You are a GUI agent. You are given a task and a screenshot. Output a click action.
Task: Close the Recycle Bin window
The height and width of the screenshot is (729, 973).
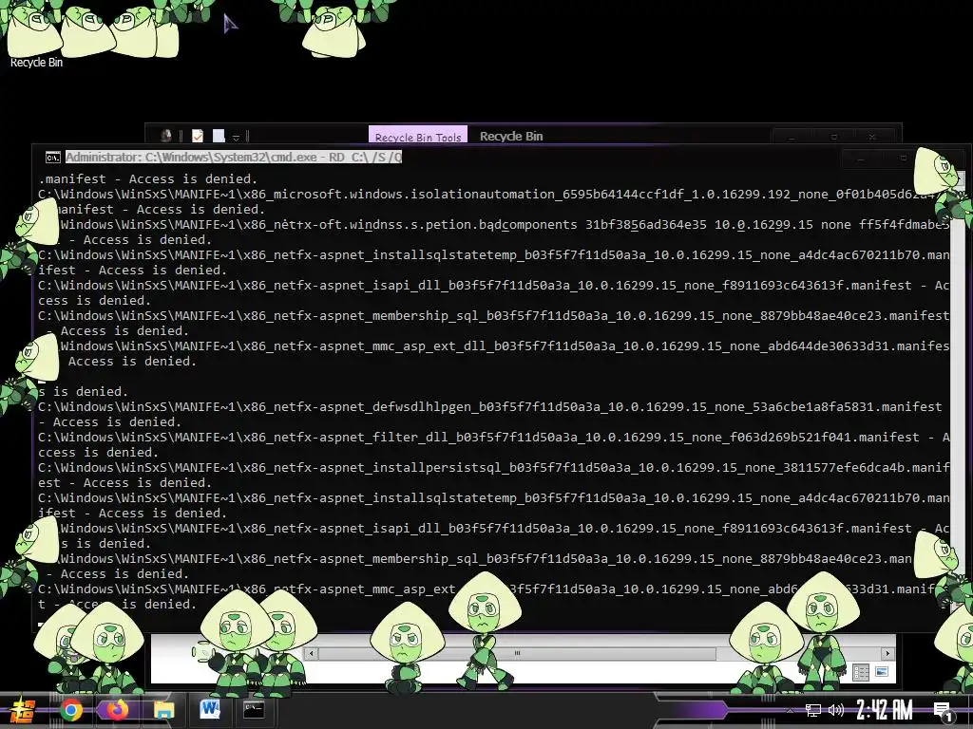point(872,137)
